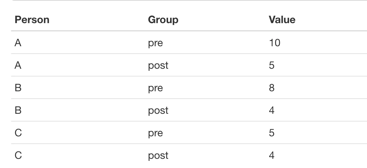Click person C in the pre row
Screen dimensions: 367x168
click(x=18, y=133)
